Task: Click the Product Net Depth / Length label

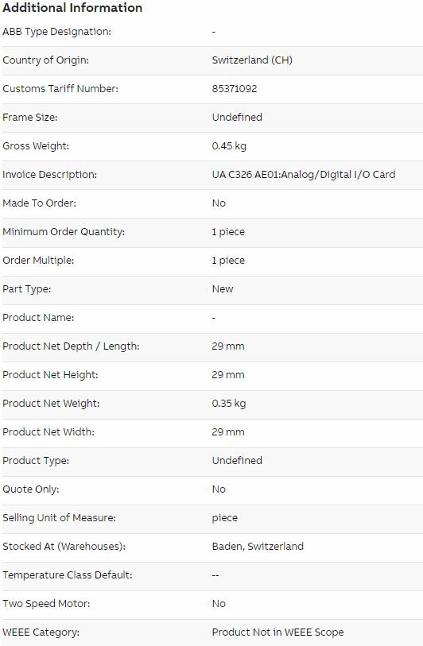Action: click(71, 346)
